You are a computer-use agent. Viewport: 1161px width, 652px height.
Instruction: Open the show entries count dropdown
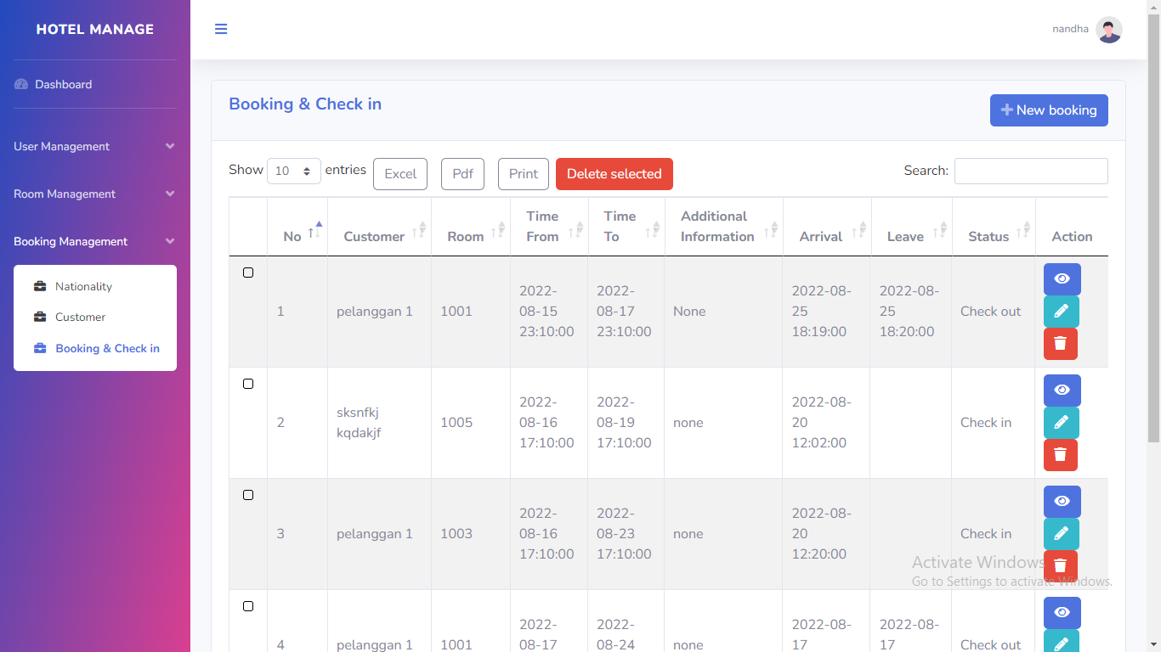point(293,171)
